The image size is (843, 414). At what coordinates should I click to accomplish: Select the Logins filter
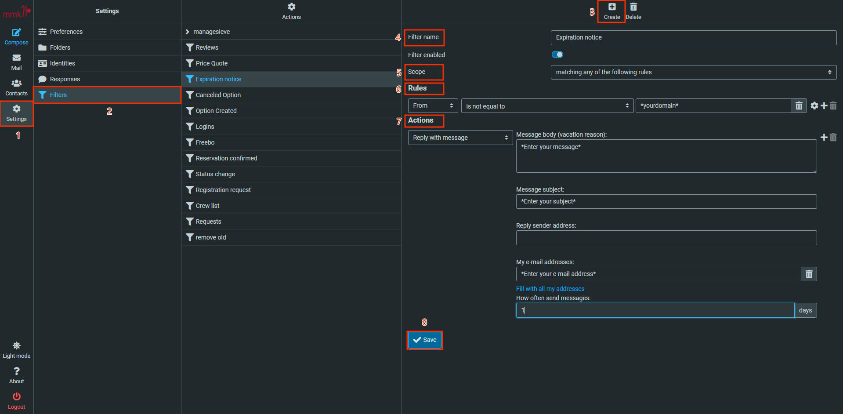pos(291,127)
